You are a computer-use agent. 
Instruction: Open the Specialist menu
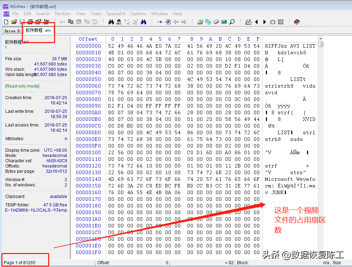click(116, 13)
